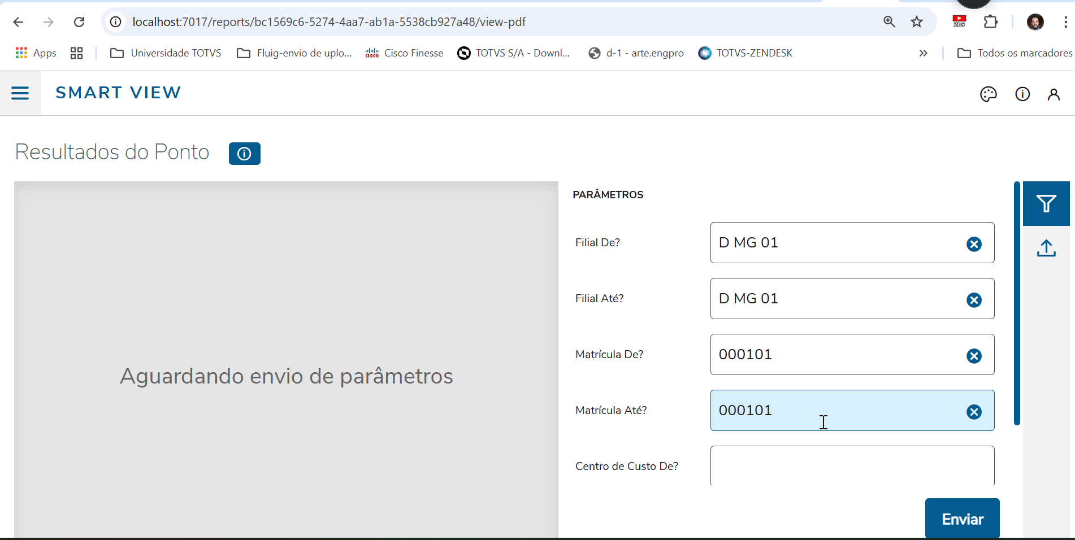This screenshot has width=1075, height=540.
Task: Clear the Filial De field value
Action: [974, 244]
